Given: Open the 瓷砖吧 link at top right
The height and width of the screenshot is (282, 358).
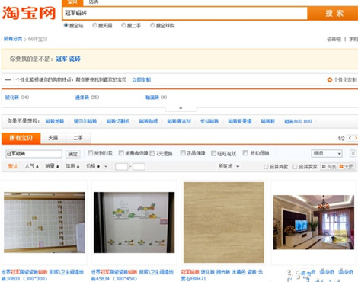Looking at the screenshot, I should [x=334, y=39].
